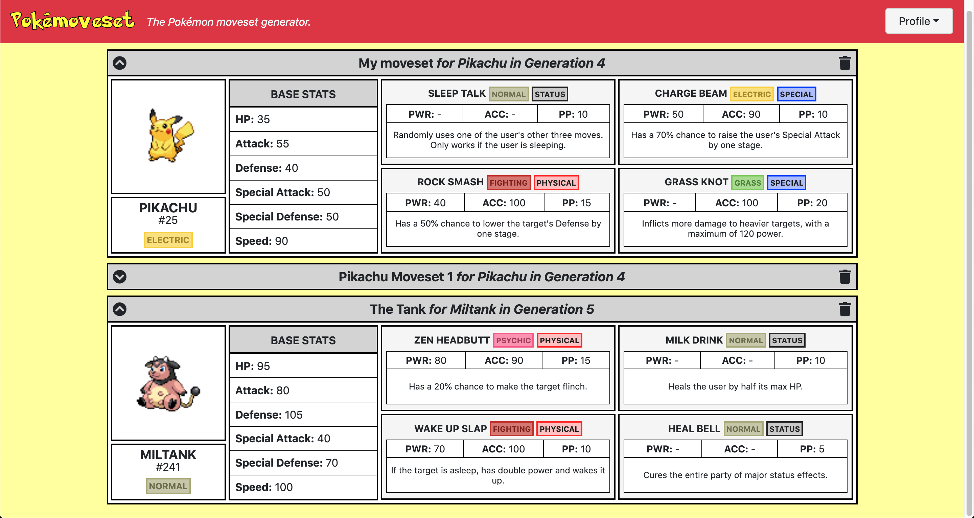Open the Profile dropdown menu
The height and width of the screenshot is (518, 974).
click(x=919, y=21)
